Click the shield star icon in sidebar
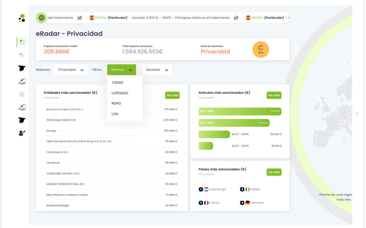This screenshot has height=228, width=366. (22, 95)
